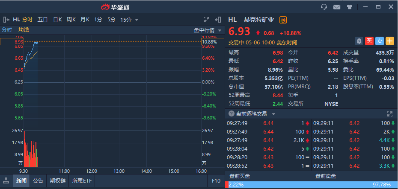Select the 15-minute (15分) chart

pos(126,20)
